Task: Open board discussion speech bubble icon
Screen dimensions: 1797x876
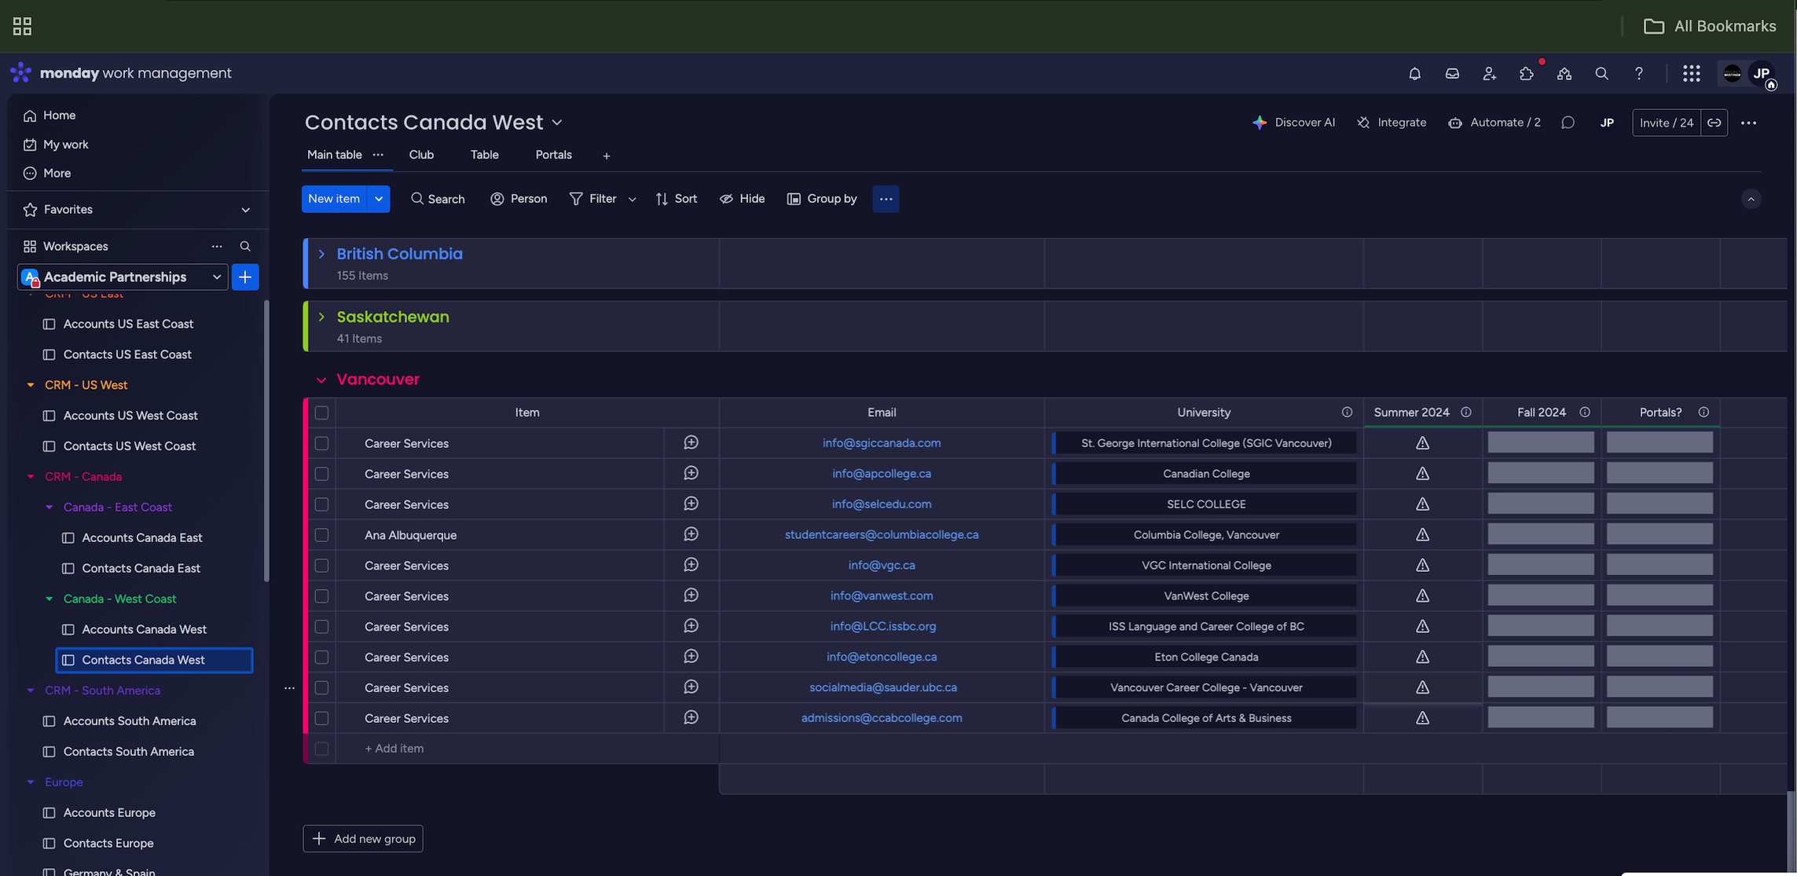Action: click(1568, 123)
